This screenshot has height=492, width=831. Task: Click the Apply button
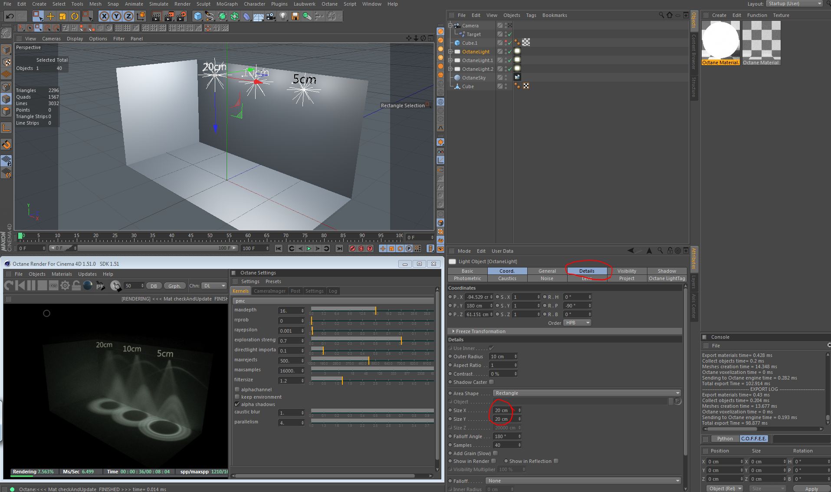[x=811, y=489]
